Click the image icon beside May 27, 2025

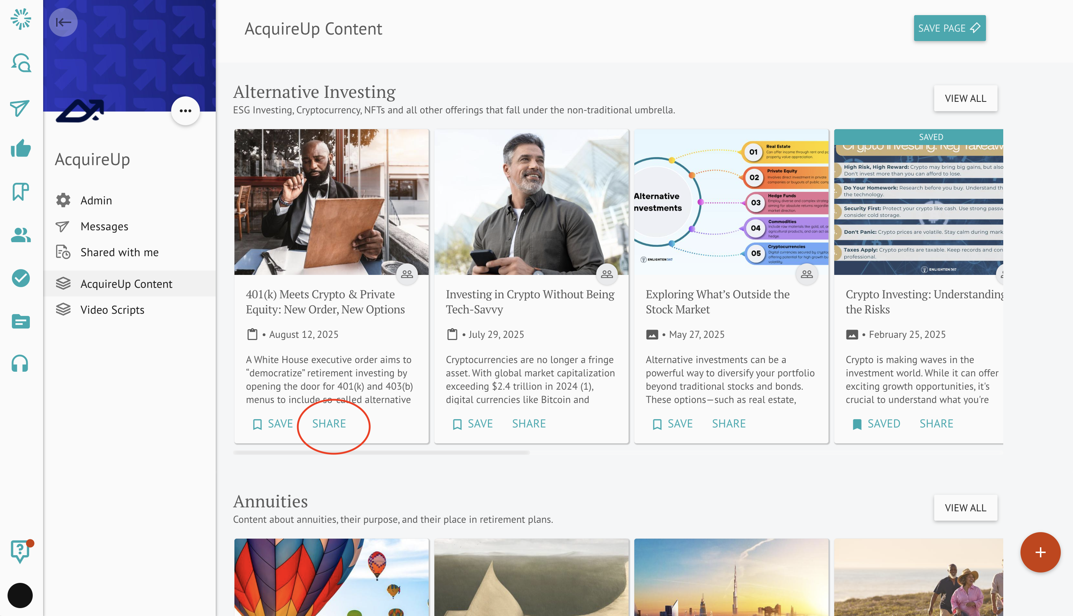click(652, 335)
